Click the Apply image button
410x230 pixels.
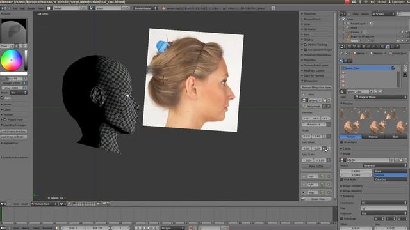coord(312,107)
